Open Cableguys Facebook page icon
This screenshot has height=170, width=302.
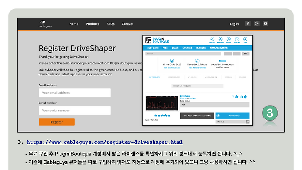(248, 23)
